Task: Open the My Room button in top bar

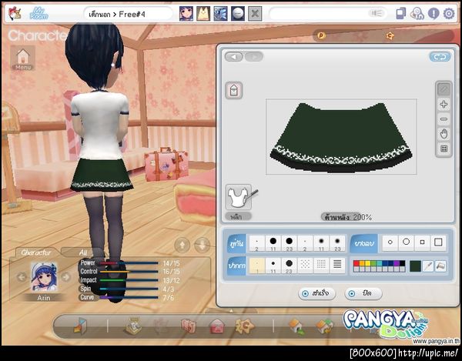Action: pos(38,13)
